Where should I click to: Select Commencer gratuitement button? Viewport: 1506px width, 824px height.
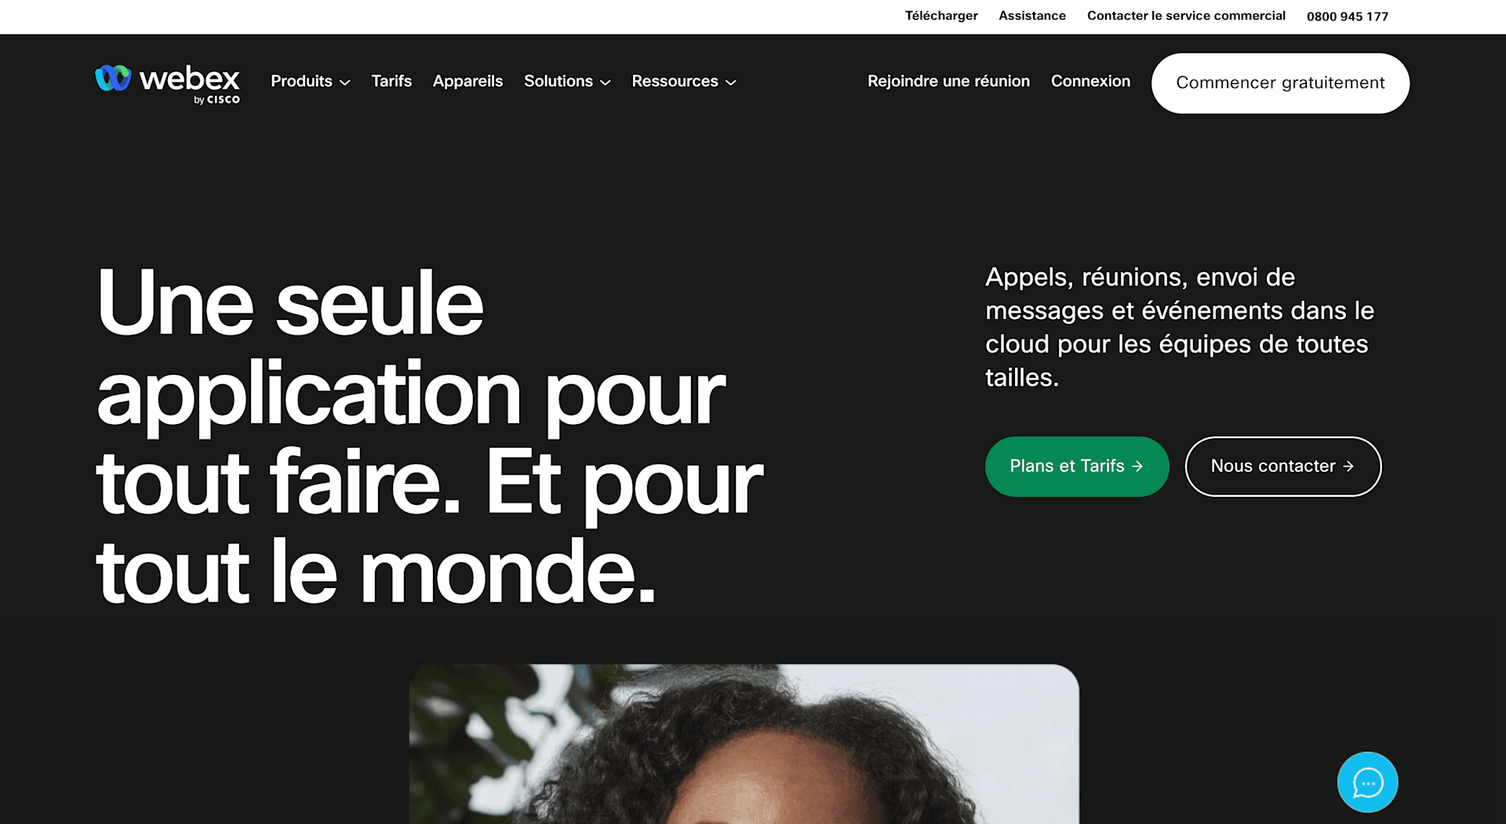1280,83
